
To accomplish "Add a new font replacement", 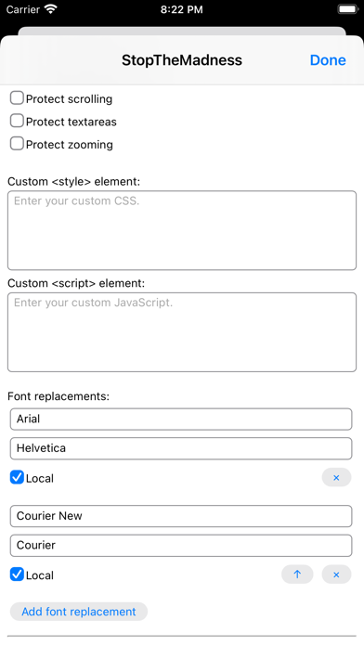I will point(79,612).
